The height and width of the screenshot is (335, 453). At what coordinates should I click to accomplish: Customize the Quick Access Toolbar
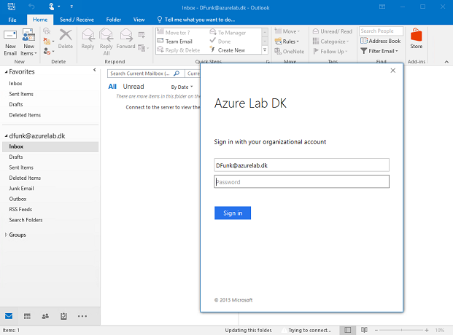point(71,7)
